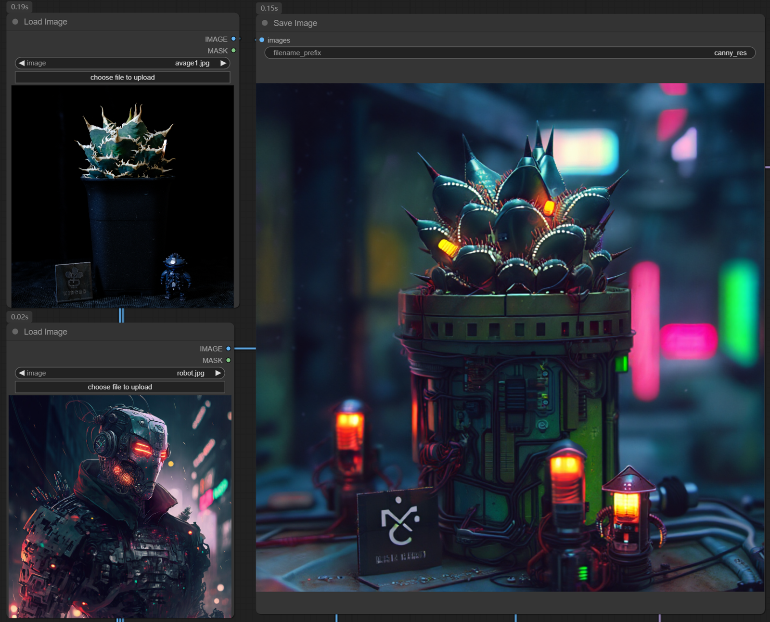Select the bottom Load Image node title
This screenshot has width=770, height=622.
(x=46, y=332)
